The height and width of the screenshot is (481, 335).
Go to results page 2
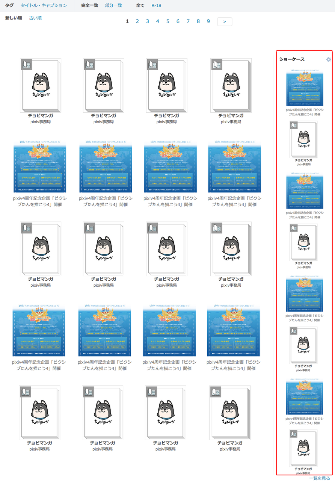click(x=137, y=21)
